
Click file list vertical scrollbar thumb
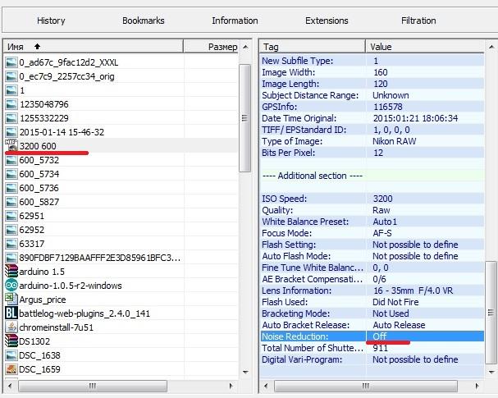(x=244, y=118)
